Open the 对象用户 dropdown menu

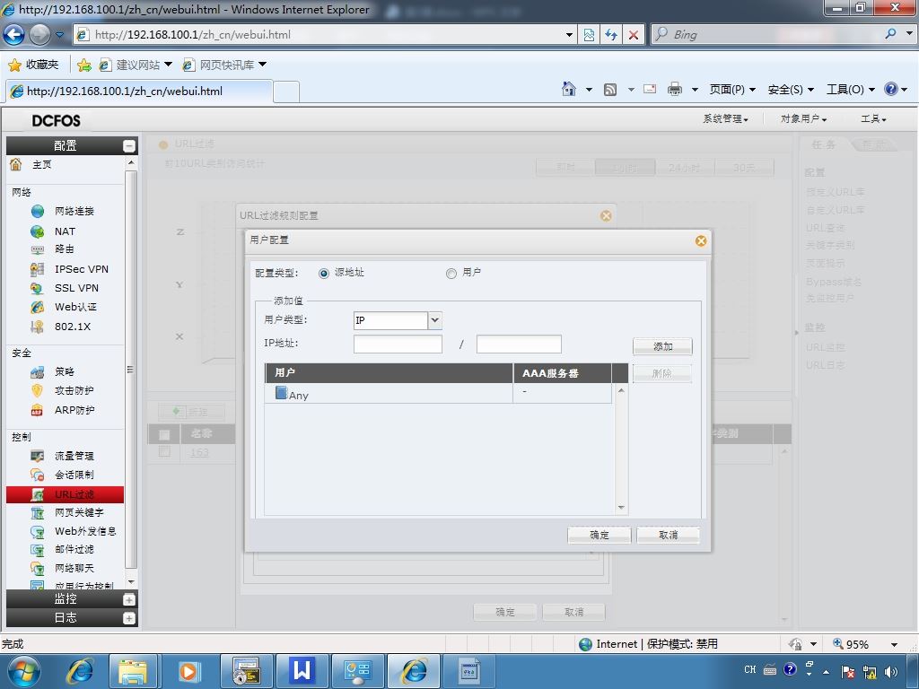pyautogui.click(x=803, y=119)
